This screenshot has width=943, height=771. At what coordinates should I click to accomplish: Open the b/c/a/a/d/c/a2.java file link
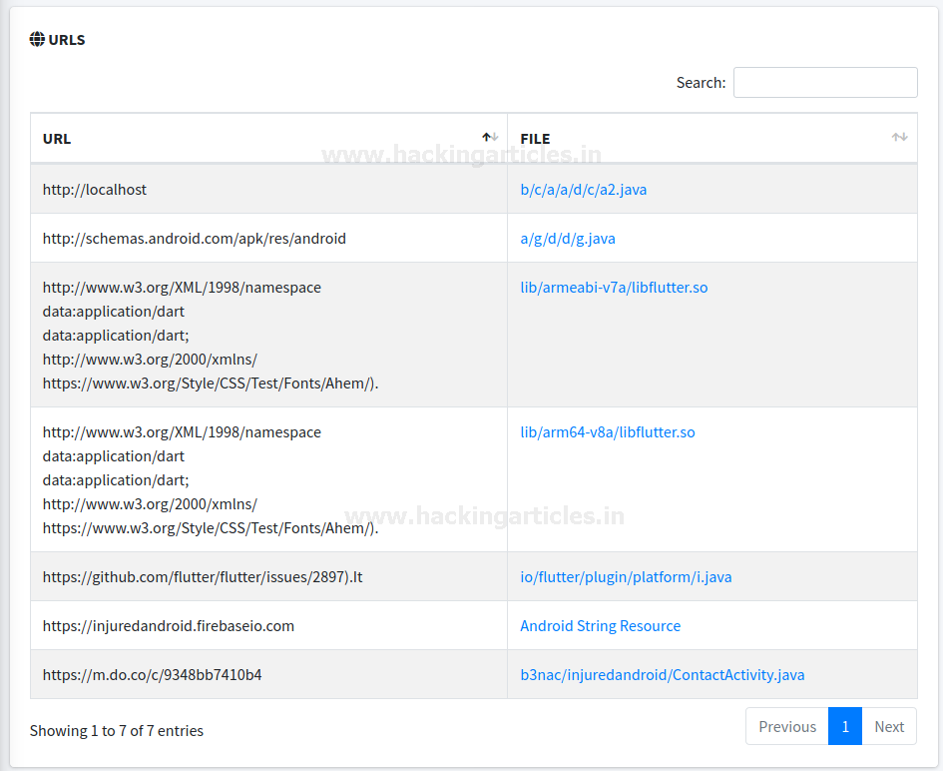[x=583, y=190]
